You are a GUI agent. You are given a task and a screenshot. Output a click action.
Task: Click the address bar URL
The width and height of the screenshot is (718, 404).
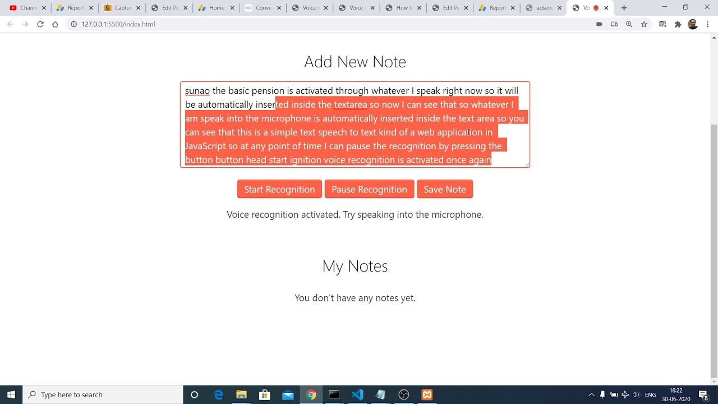coord(118,24)
